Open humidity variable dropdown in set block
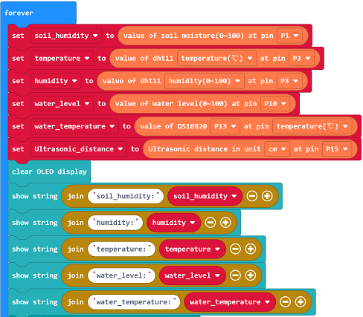Viewport: 363px width, 317px height. pos(56,81)
